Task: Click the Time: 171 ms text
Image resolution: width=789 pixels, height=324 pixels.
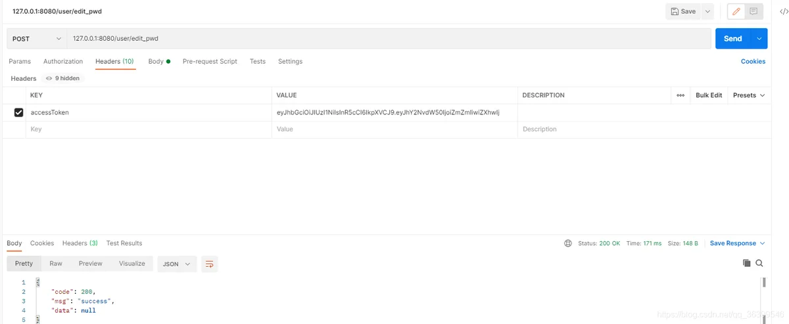Action: point(644,243)
